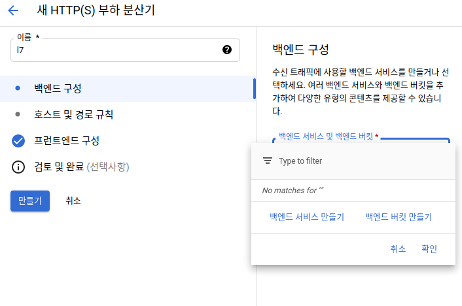Click 백엔드 버킷 만들기 link
This screenshot has height=306, width=462.
(x=399, y=217)
